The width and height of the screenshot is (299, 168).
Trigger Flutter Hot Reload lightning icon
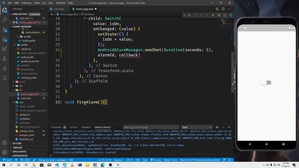click(213, 15)
